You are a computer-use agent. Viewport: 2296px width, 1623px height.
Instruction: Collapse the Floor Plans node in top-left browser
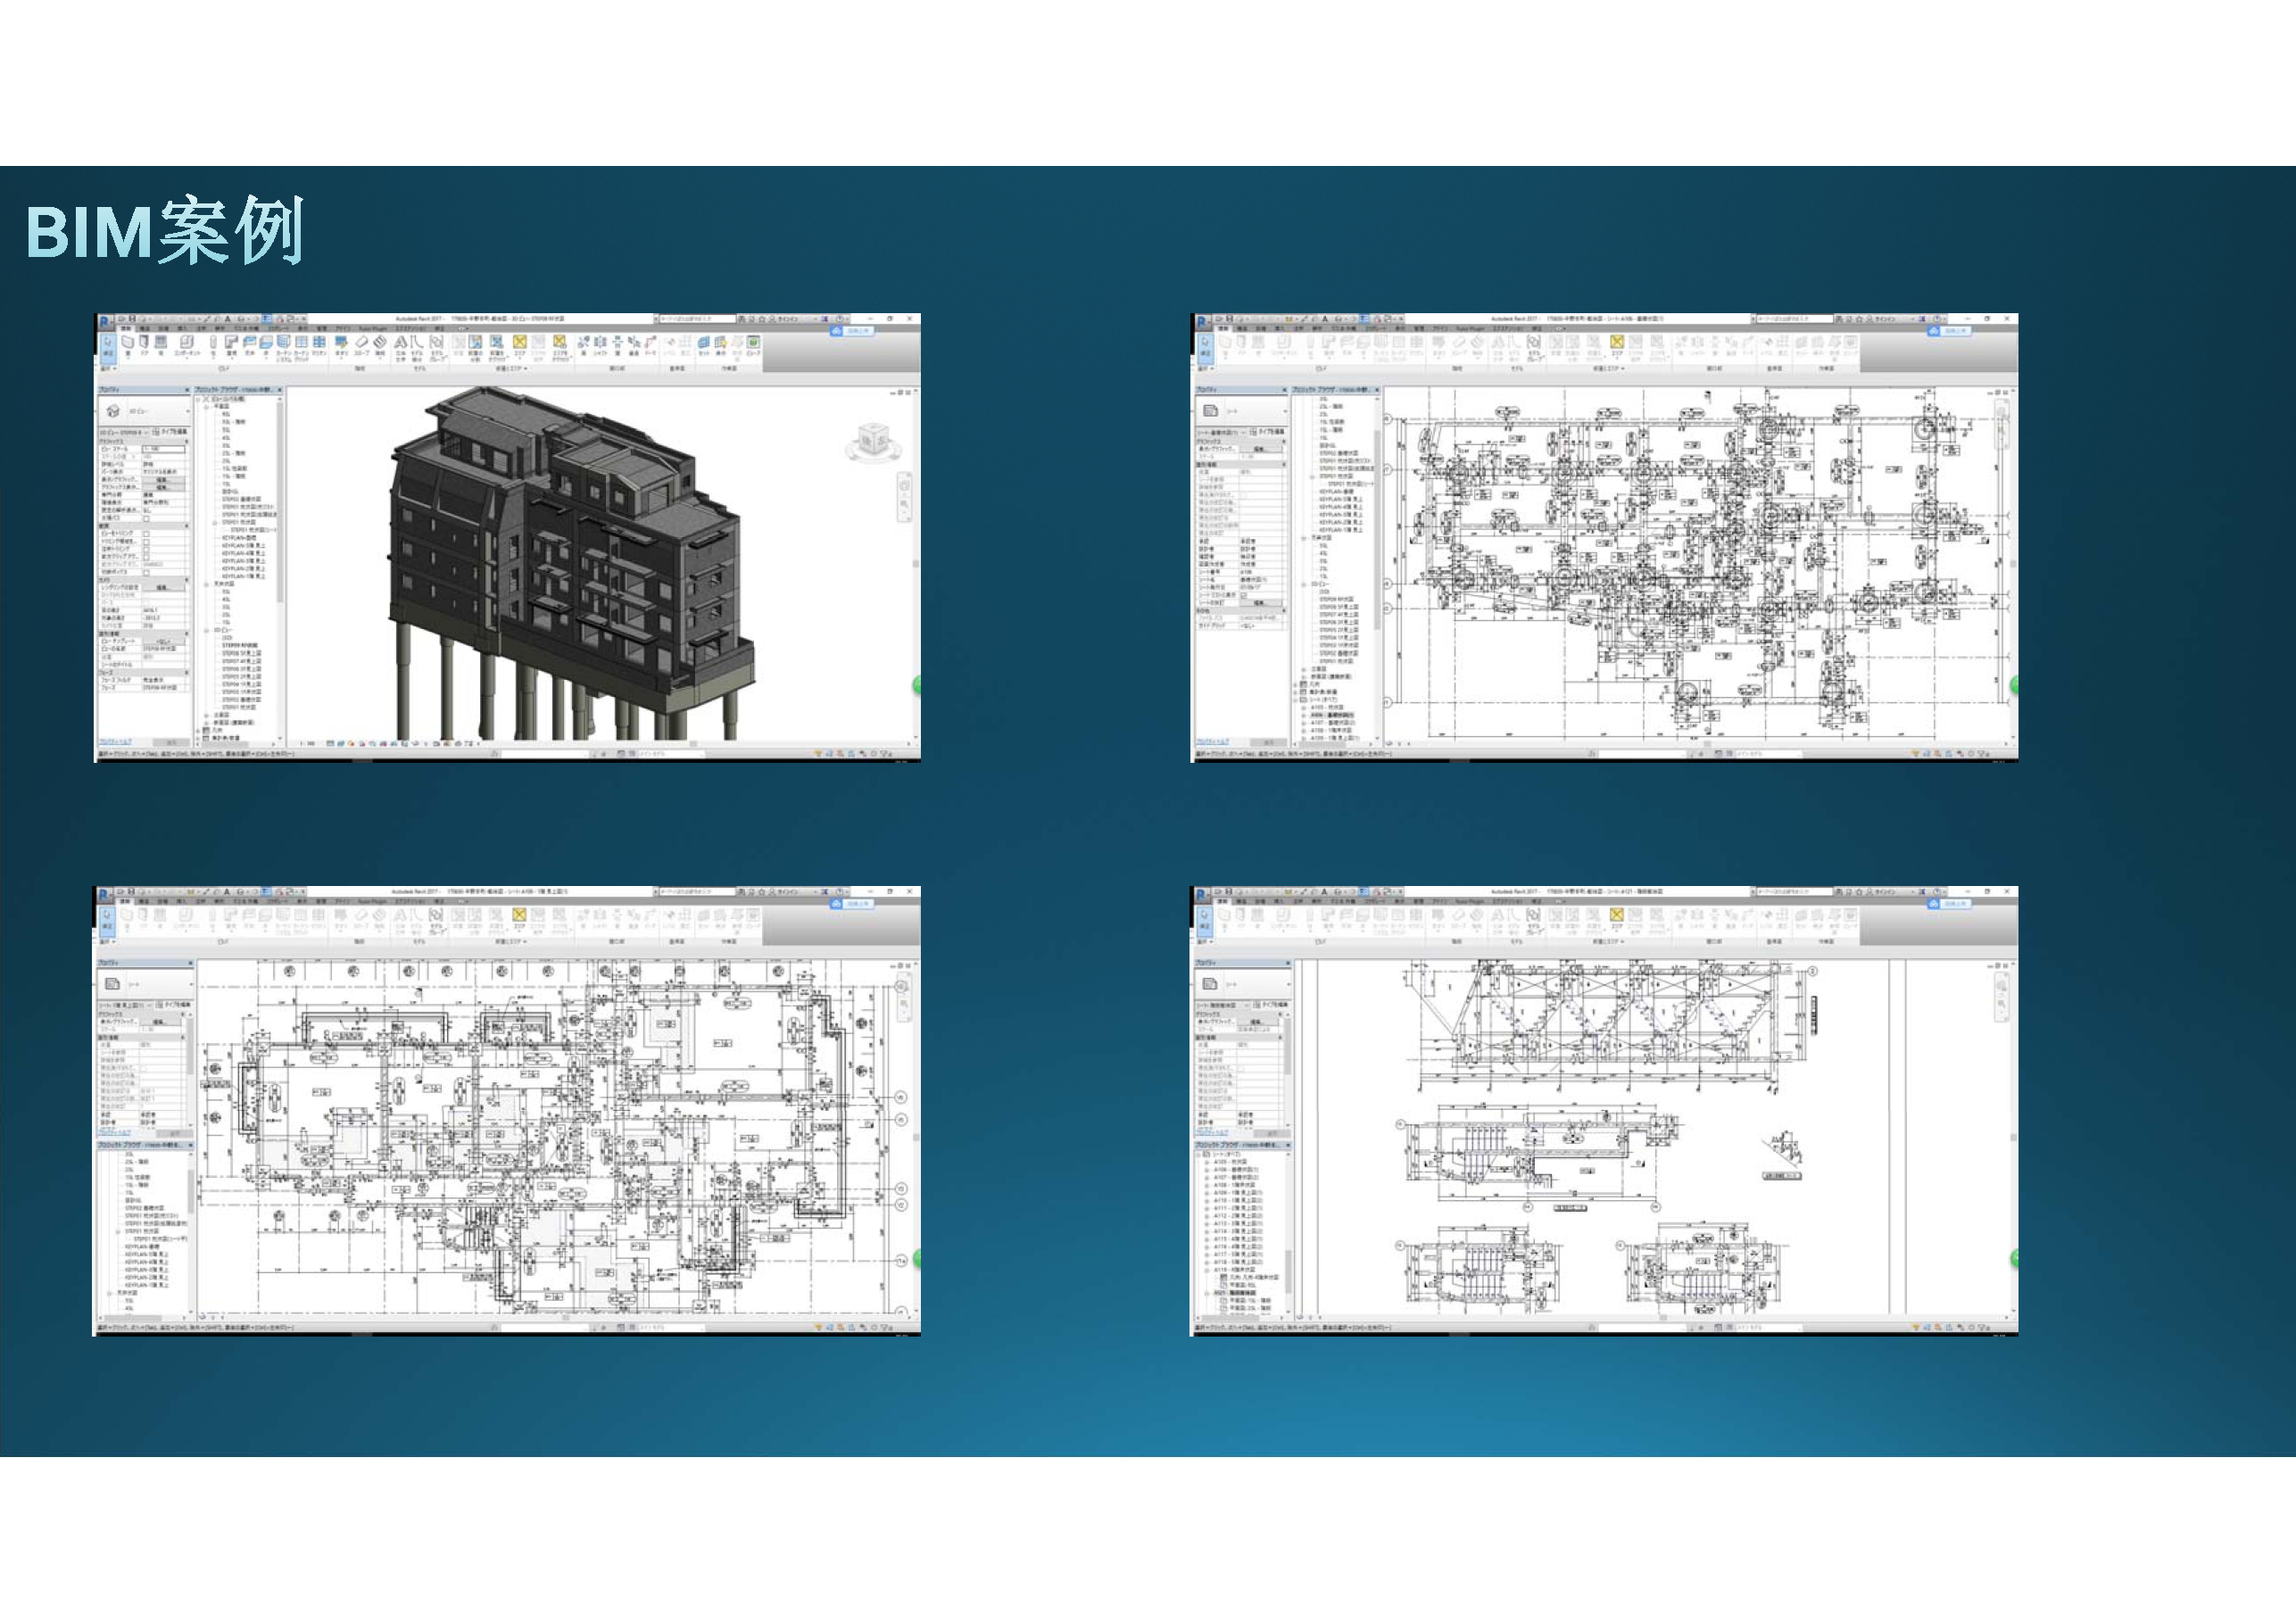coord(207,407)
